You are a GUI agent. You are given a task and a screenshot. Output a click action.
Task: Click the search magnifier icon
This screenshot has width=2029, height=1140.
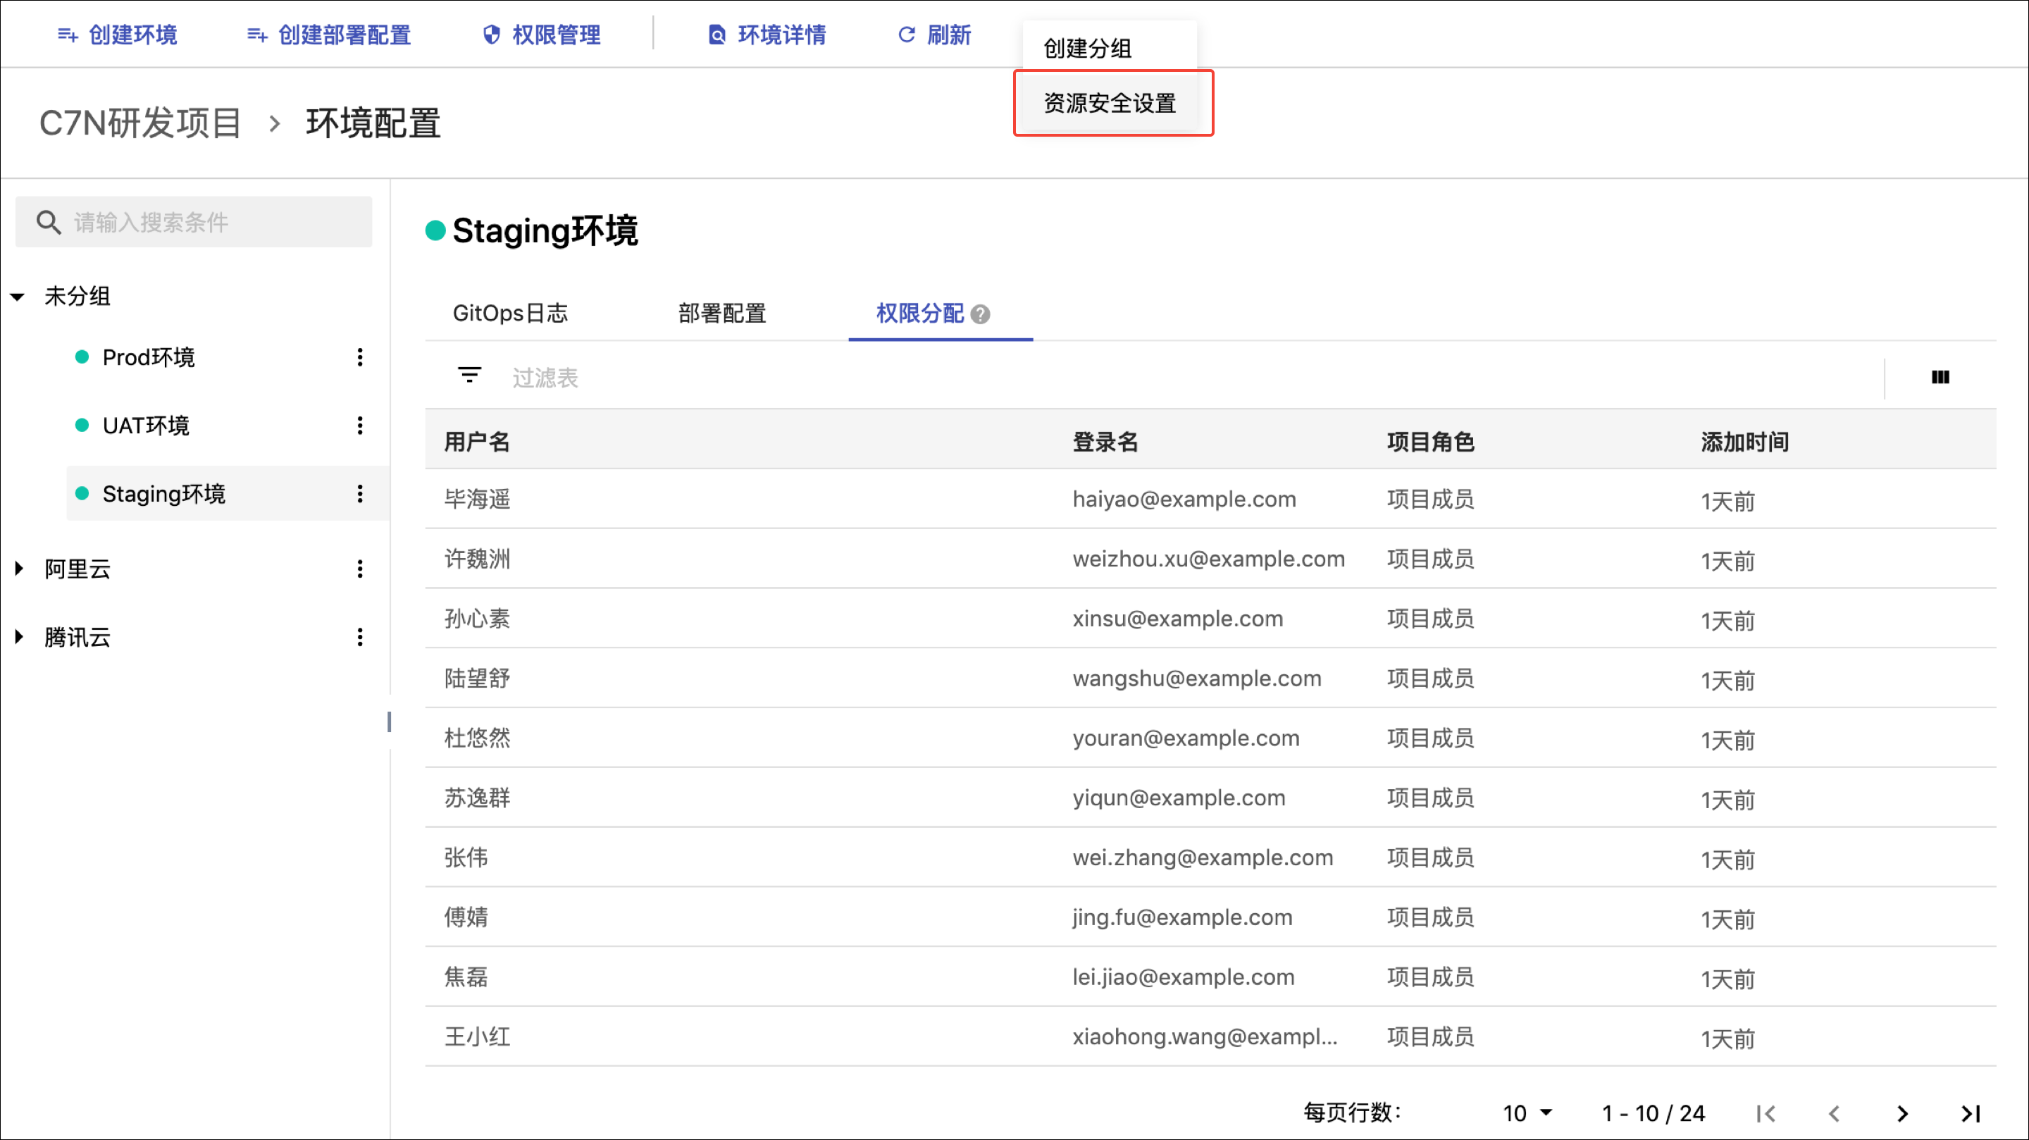pos(48,222)
